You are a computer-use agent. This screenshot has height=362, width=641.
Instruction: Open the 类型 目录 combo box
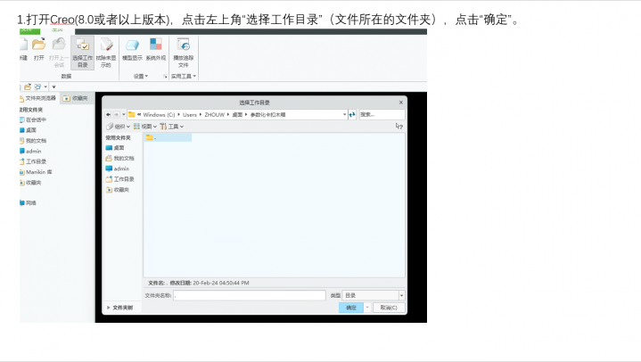[x=374, y=295]
